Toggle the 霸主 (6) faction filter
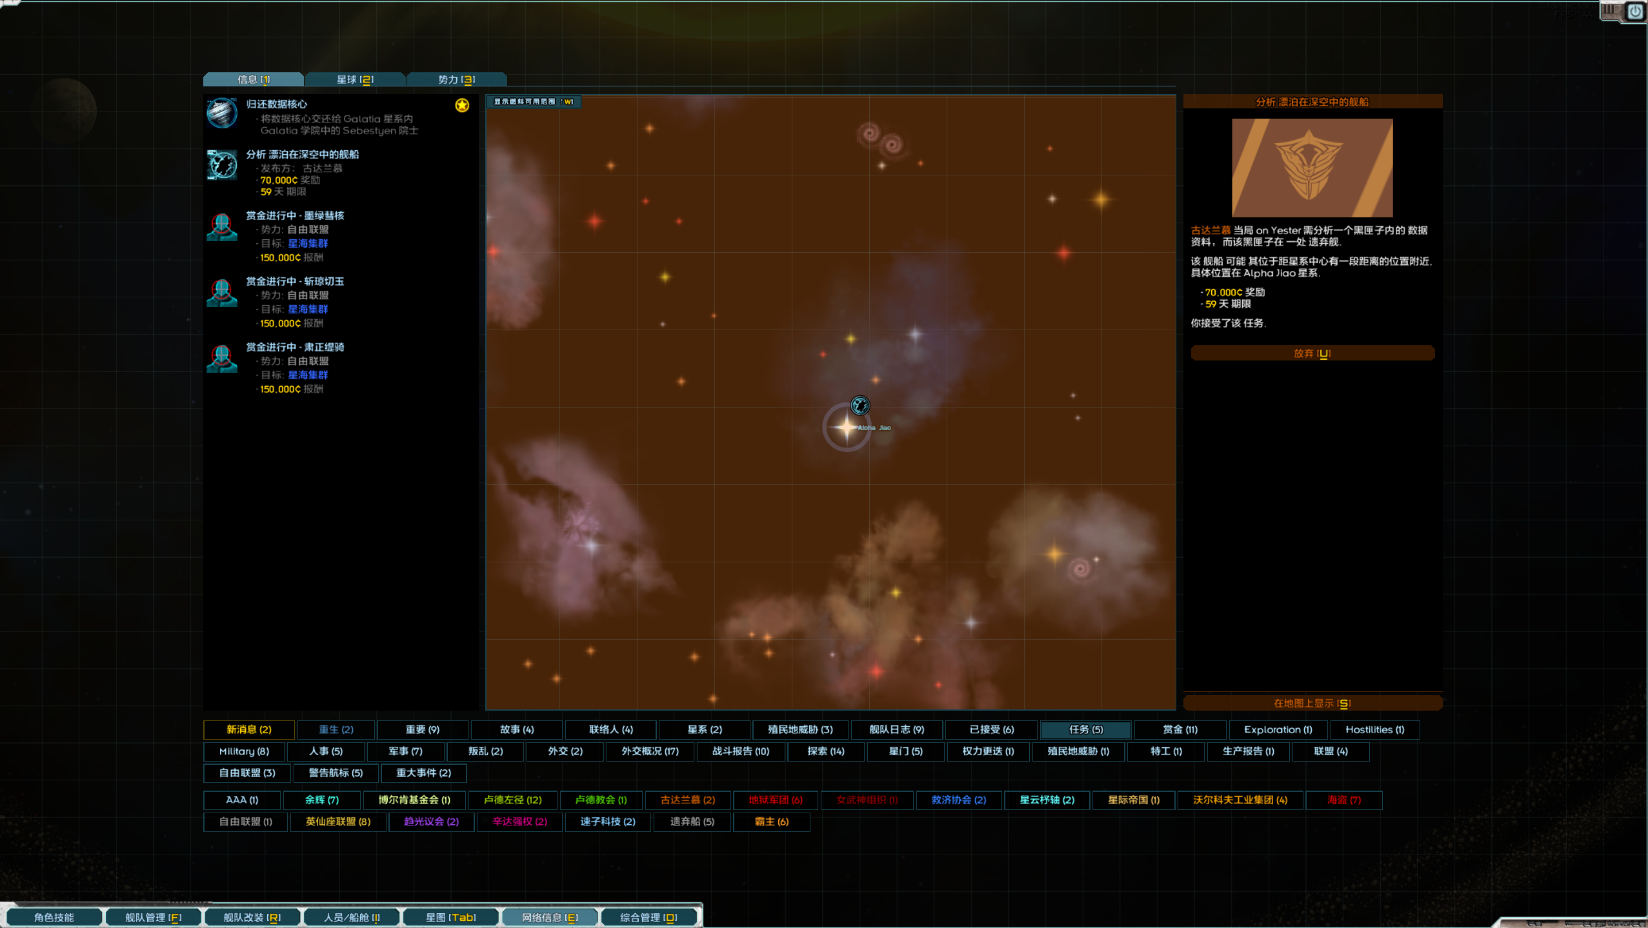 [x=771, y=822]
